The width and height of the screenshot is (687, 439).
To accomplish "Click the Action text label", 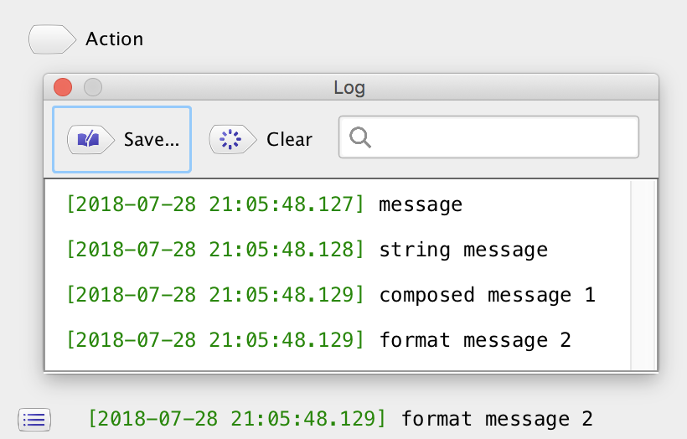I will pyautogui.click(x=114, y=39).
